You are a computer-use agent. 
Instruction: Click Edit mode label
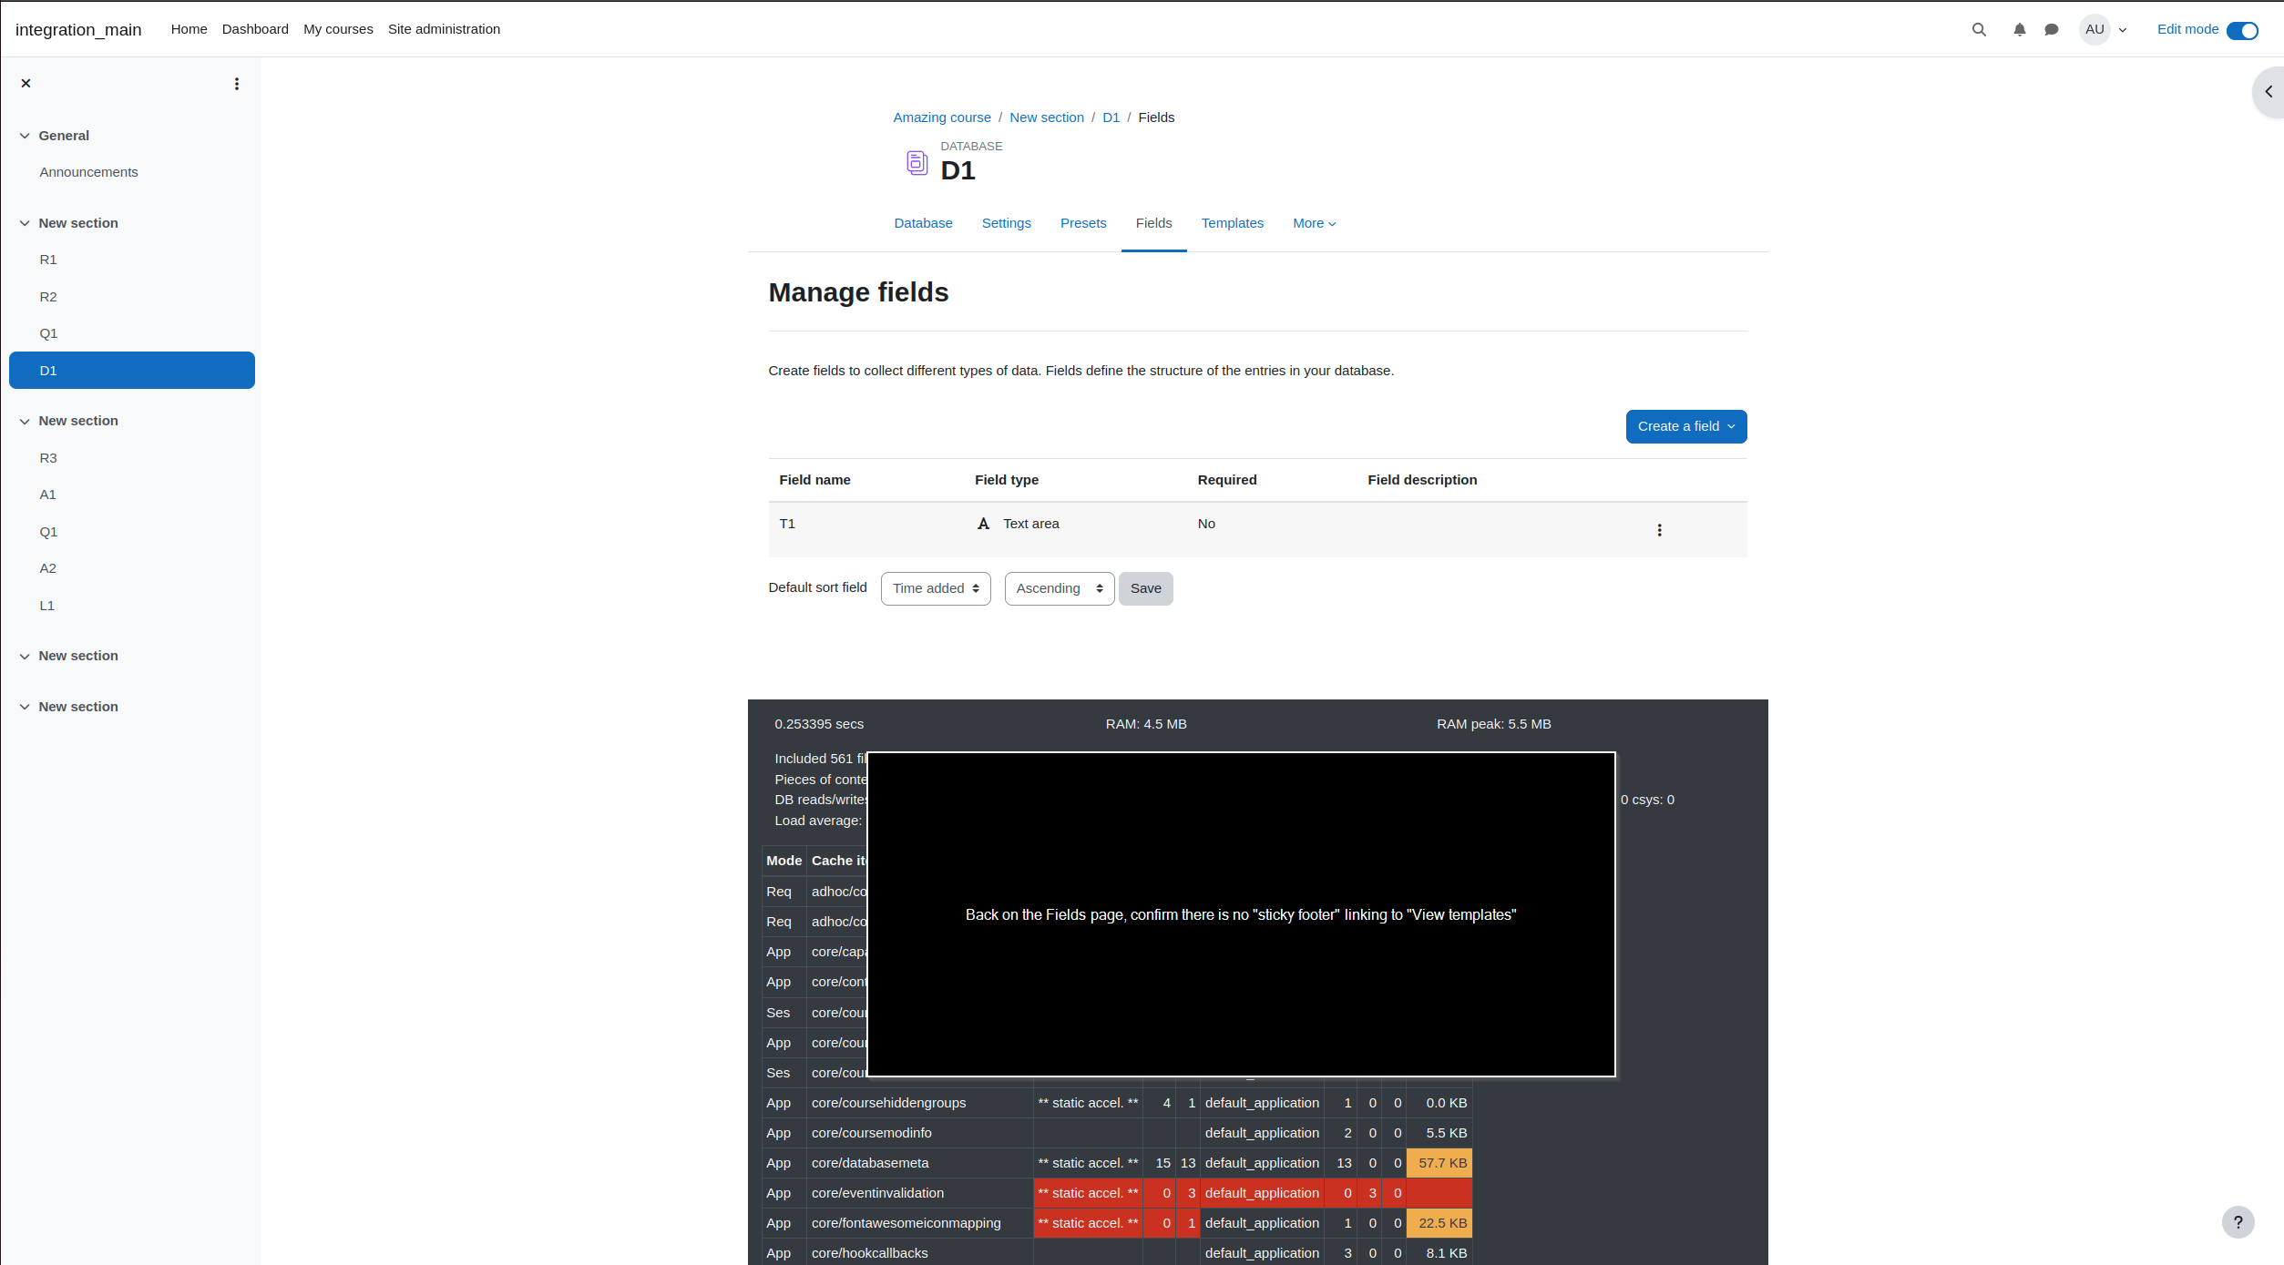click(x=2187, y=29)
